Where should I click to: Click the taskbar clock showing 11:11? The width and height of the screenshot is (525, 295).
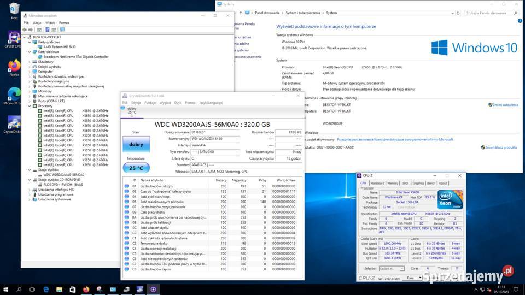point(501,290)
